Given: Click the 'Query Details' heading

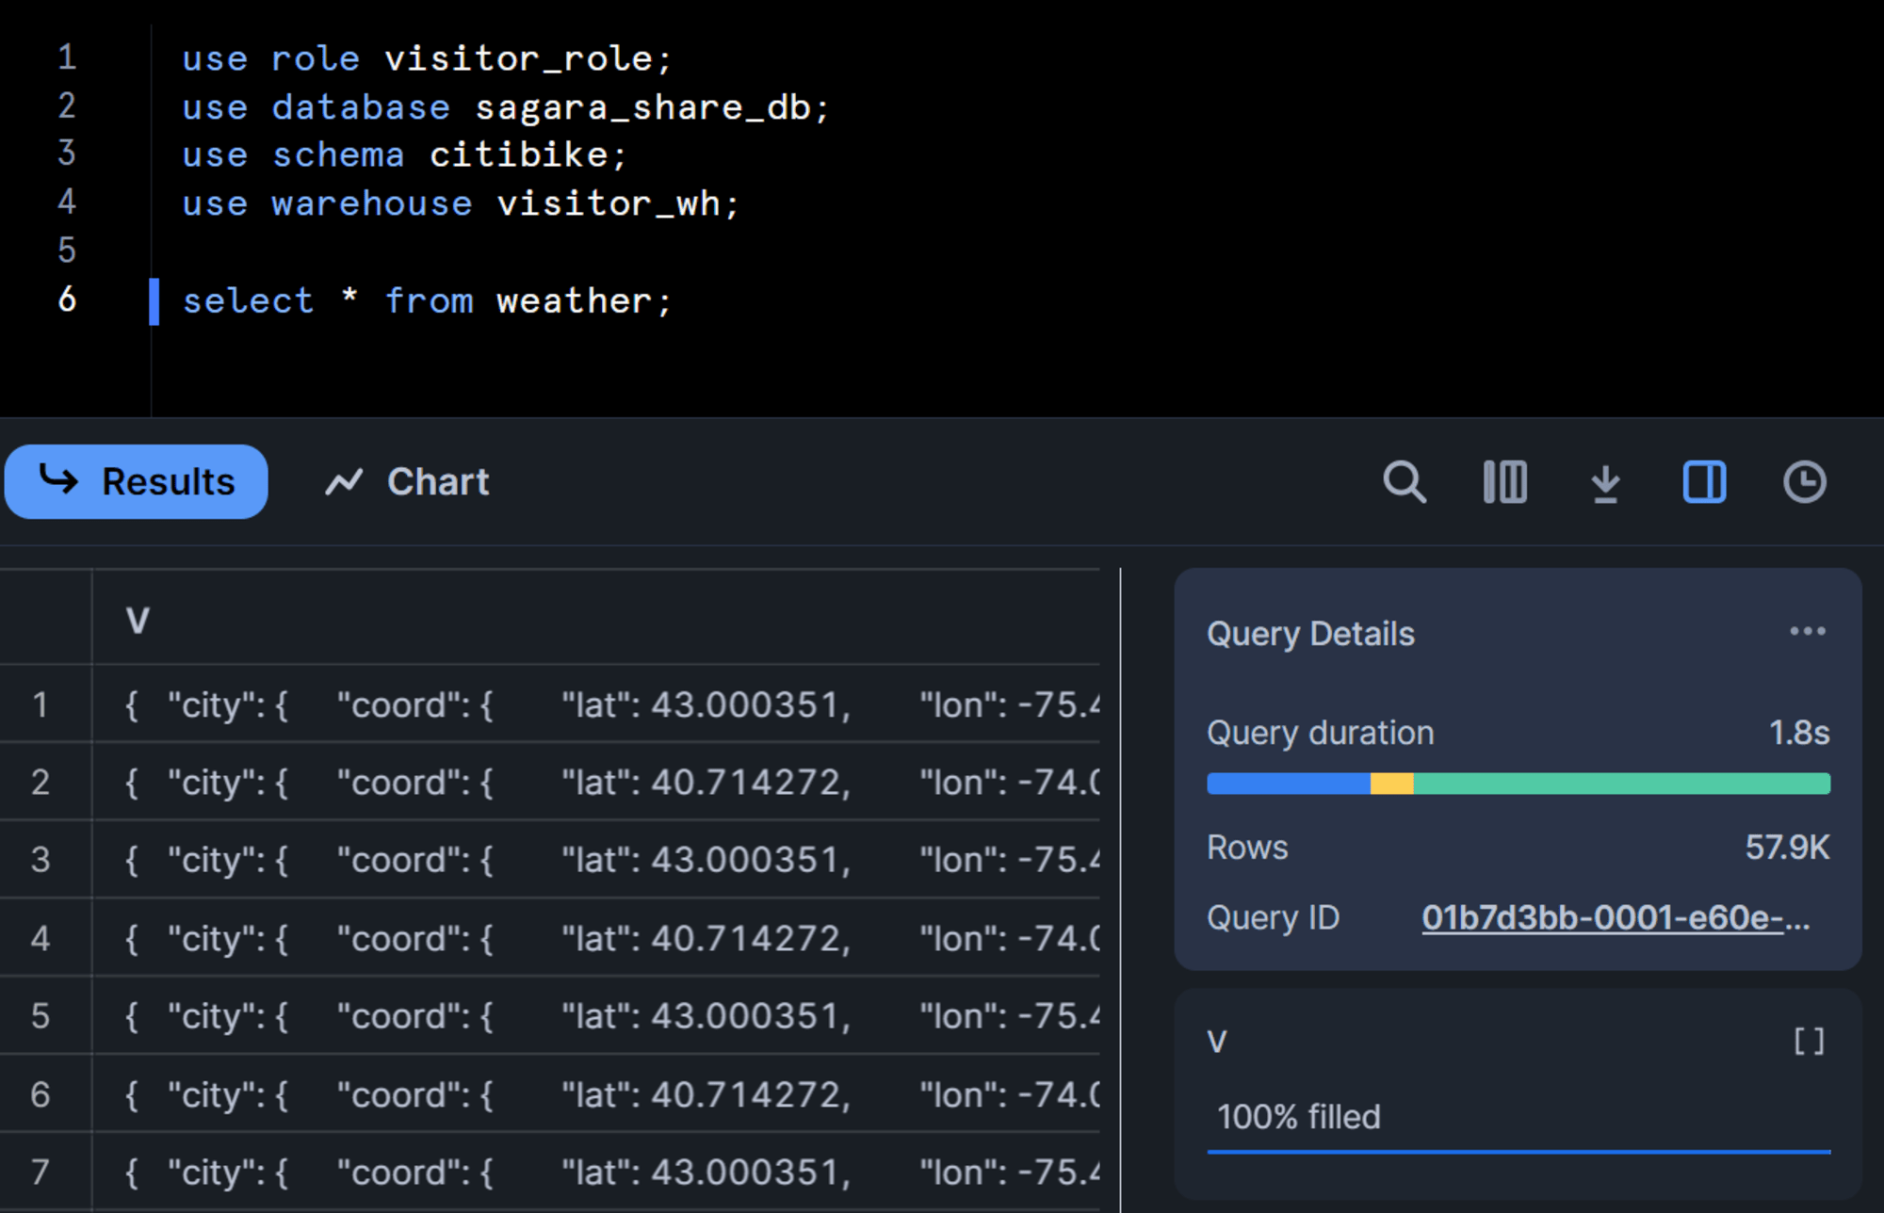Looking at the screenshot, I should coord(1310,634).
